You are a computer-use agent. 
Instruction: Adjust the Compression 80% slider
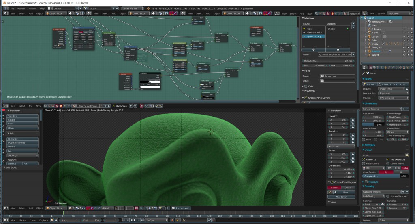385,176
